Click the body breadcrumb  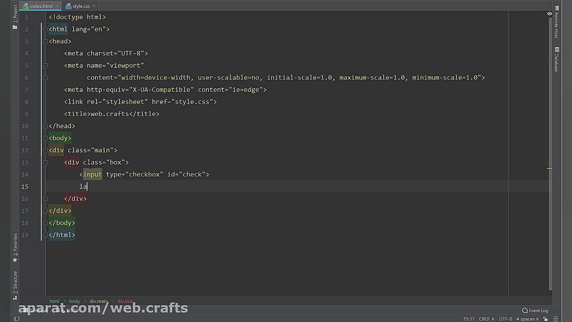[x=74, y=301]
